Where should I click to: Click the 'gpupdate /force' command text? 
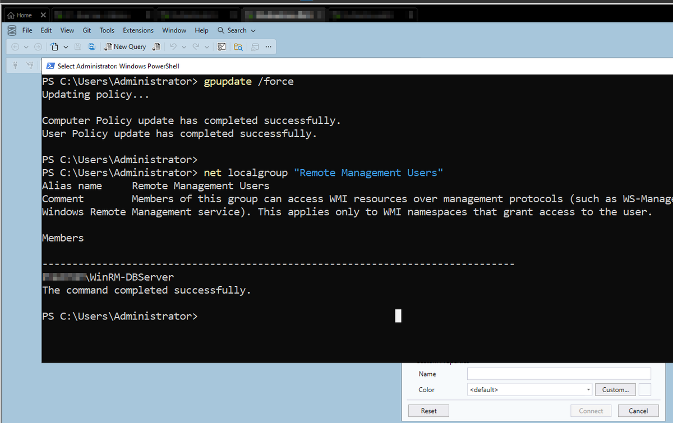pos(248,81)
